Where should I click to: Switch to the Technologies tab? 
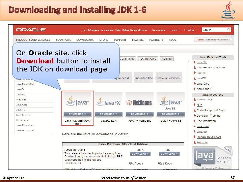pyautogui.click(x=147, y=59)
